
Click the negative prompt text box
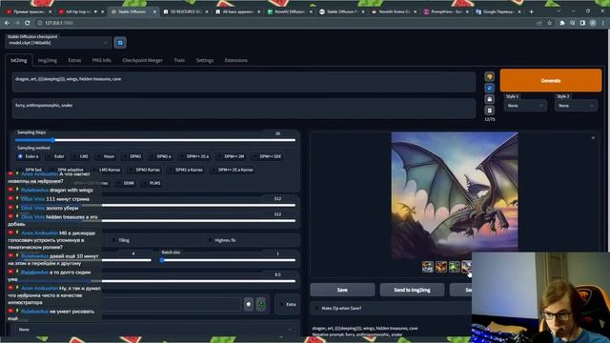(x=244, y=108)
